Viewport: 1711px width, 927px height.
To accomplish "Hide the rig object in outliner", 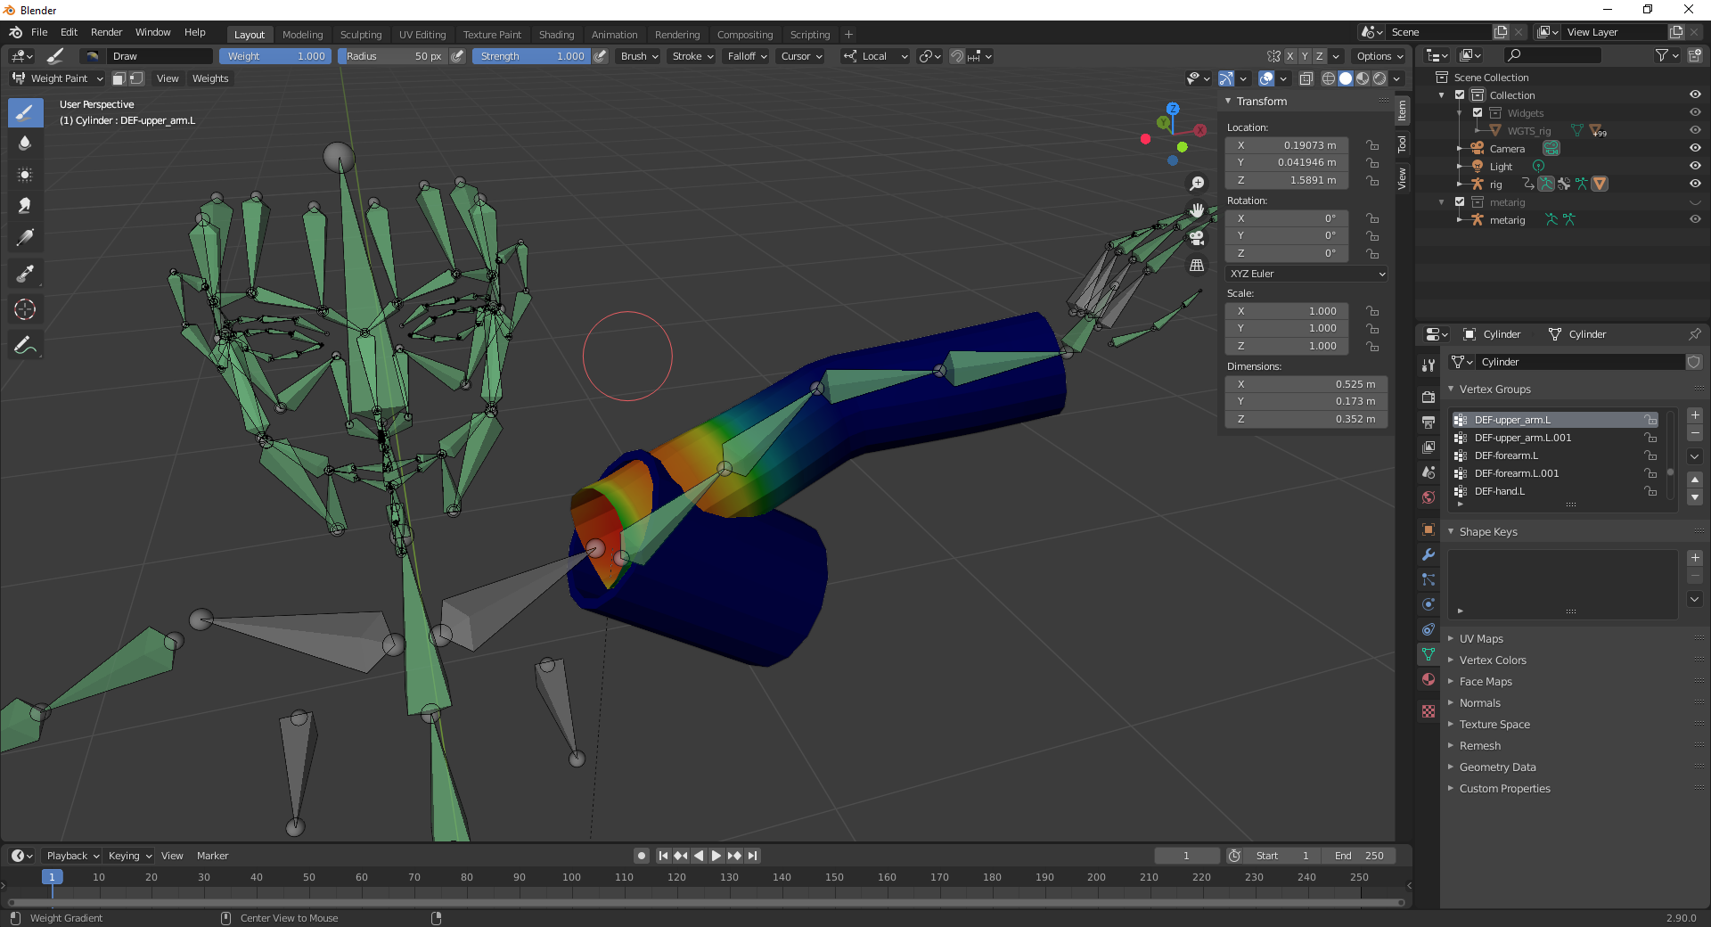I will click(1695, 185).
